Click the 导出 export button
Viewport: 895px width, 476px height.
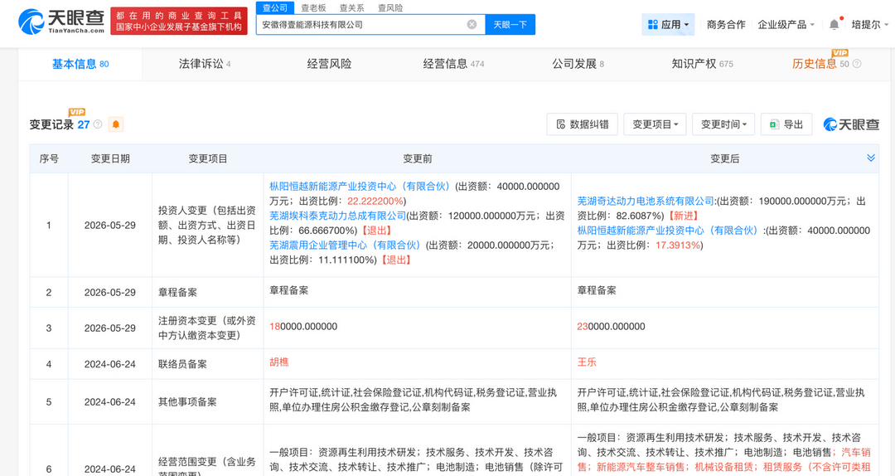coord(786,124)
